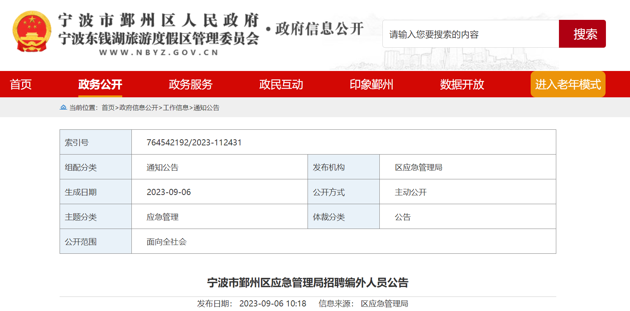Click the WWW.NBYZ.GOV.CN site address
The height and width of the screenshot is (311, 630).
[159, 53]
